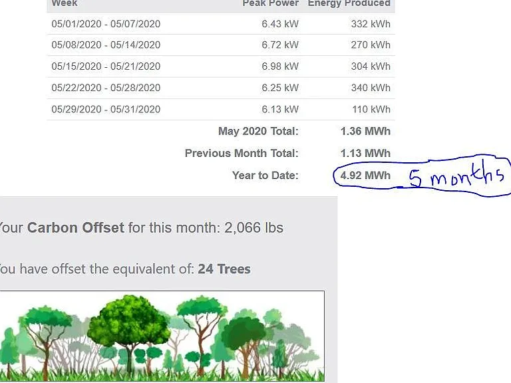Click the 6.43 kW peak power value
The height and width of the screenshot is (383, 511).
(280, 24)
